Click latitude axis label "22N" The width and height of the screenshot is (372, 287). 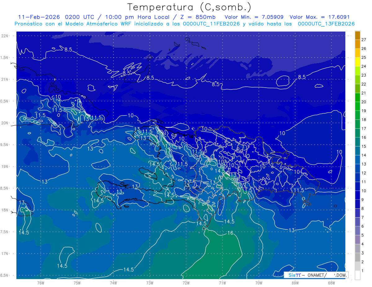pos(5,36)
